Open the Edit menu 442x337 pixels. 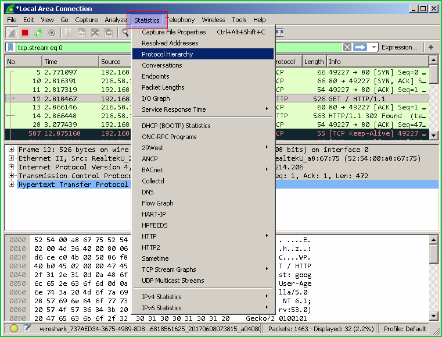(28, 20)
